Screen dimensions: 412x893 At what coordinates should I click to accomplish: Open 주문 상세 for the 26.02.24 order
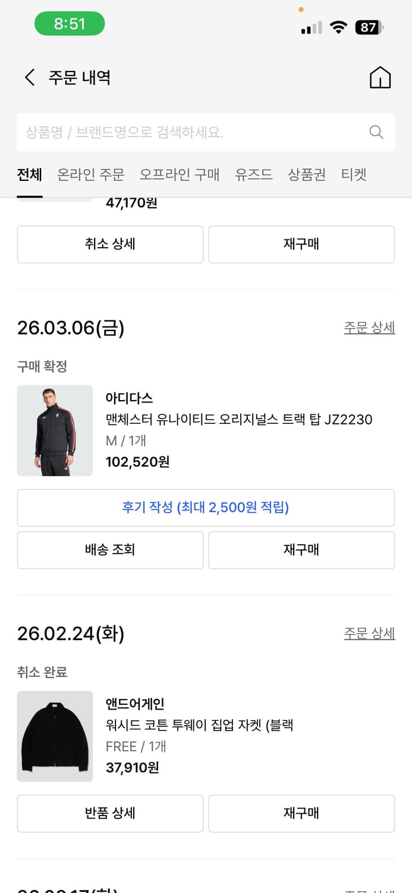[369, 633]
